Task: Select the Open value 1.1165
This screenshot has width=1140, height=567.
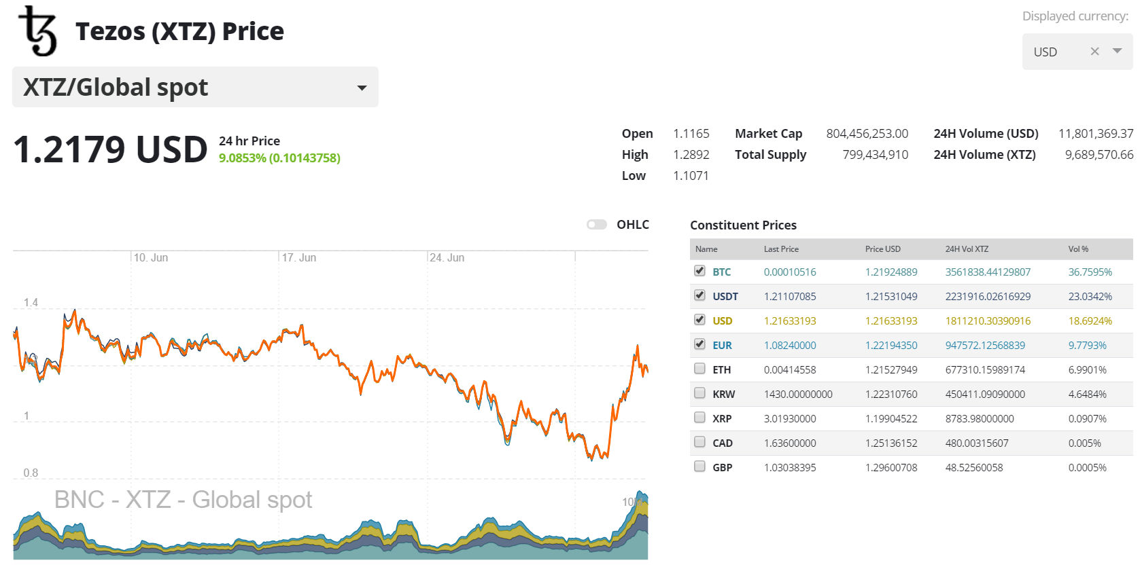Action: (x=691, y=134)
